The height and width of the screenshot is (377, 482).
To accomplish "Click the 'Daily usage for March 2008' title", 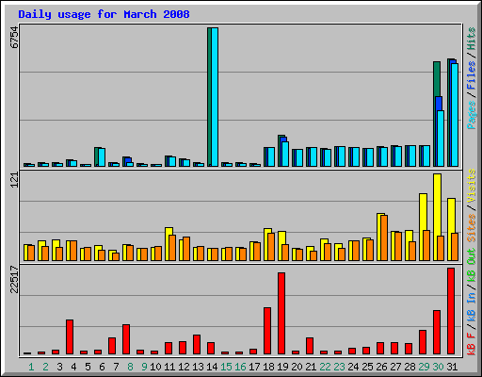I will click(x=104, y=14).
